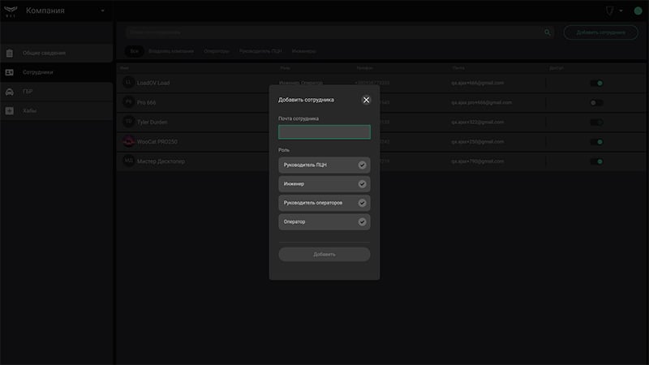Click Добавить сотрудника button at top right
Viewport: 649px width, 365px height.
600,32
